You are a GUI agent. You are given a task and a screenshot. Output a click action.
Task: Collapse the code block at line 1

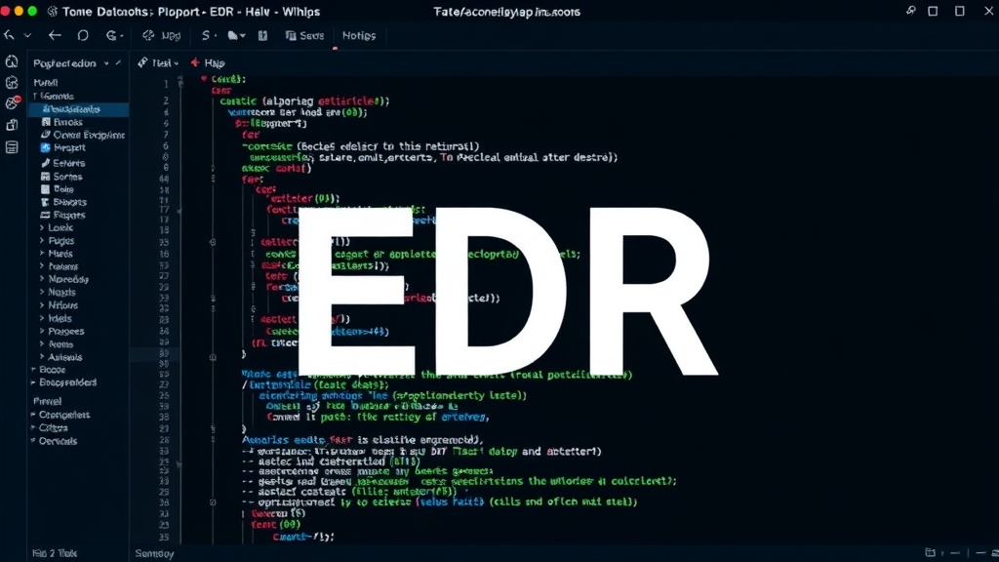[x=204, y=79]
